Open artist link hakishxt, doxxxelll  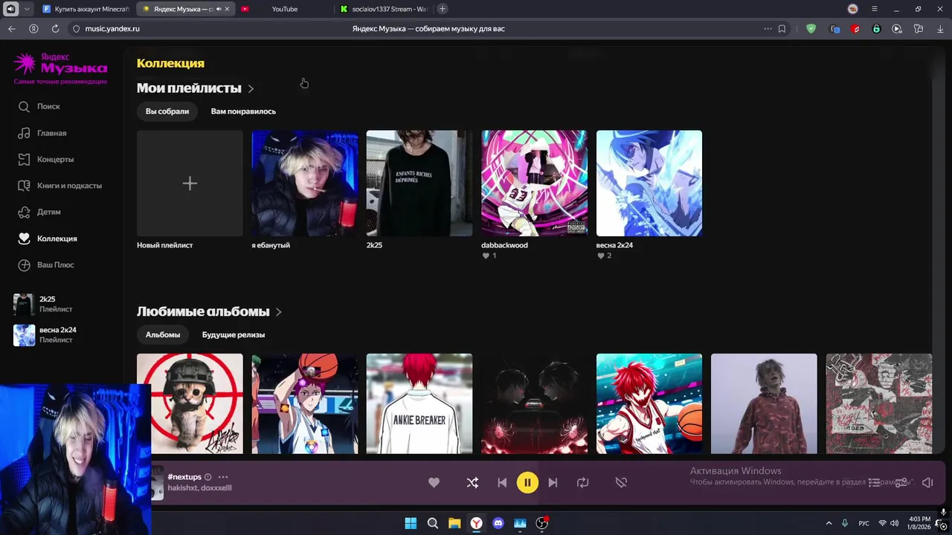coord(199,488)
